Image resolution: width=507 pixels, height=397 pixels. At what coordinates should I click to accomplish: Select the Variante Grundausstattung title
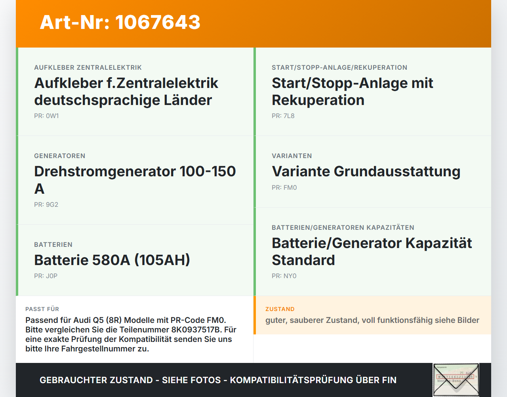coord(366,172)
